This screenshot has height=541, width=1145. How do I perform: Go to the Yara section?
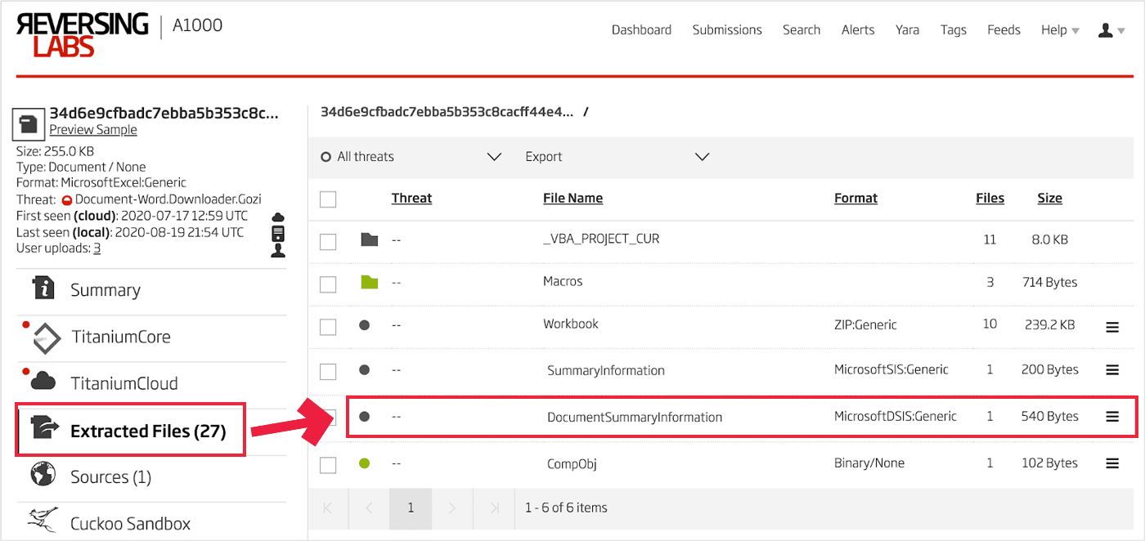[907, 29]
